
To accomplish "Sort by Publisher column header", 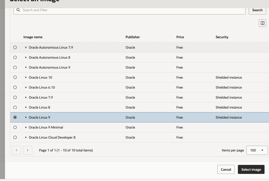I will [133, 37].
